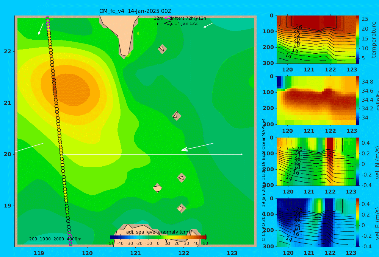Click the salinity colorbar
The height and width of the screenshot is (257, 379).
(358, 101)
